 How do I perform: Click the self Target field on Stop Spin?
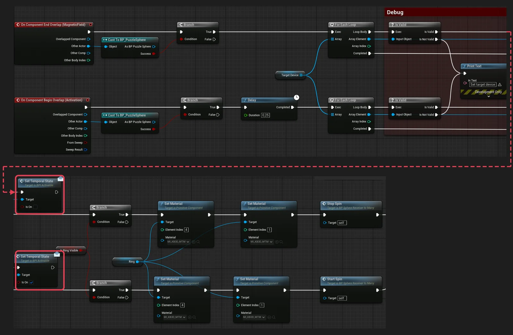click(x=342, y=223)
